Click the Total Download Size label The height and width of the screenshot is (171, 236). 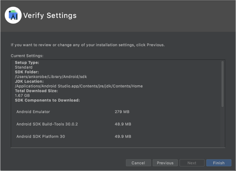[x=36, y=91]
